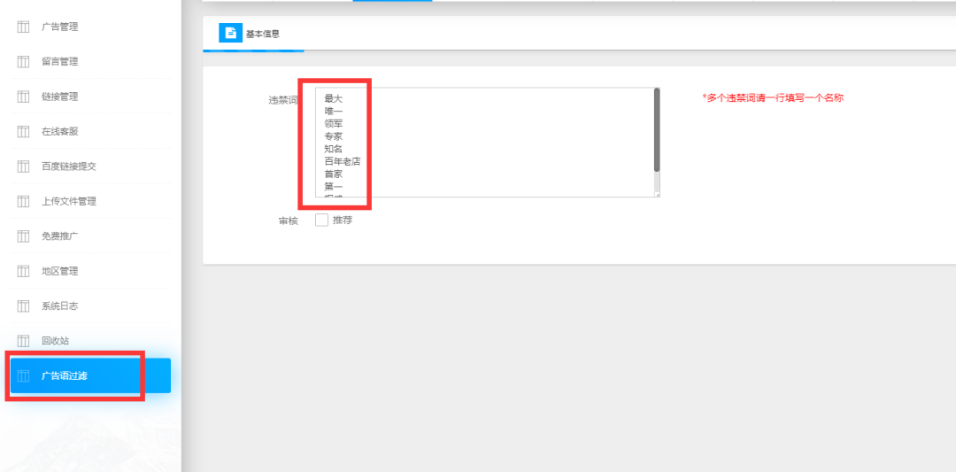Click the 推荐 checkbox label text
The width and height of the screenshot is (956, 472).
click(343, 220)
